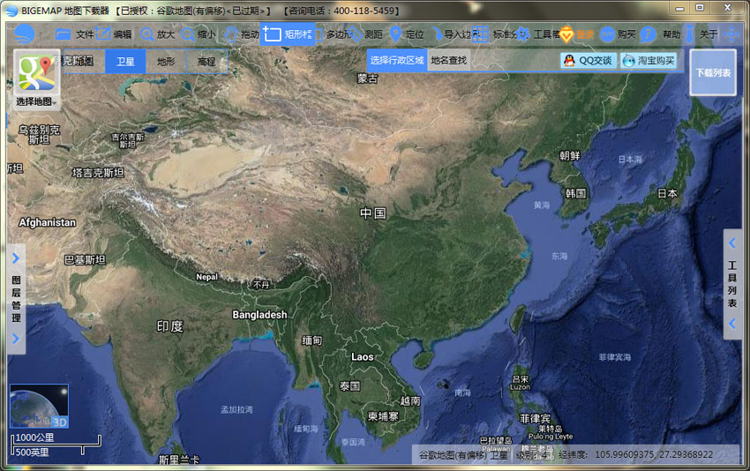Expand 图层管理 panel with top arrow

point(16,258)
